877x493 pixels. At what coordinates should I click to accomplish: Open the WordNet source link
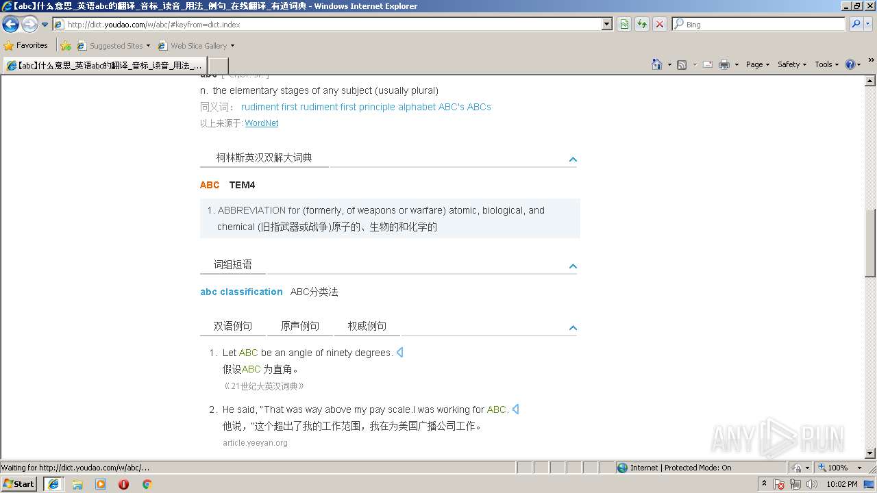click(x=262, y=123)
